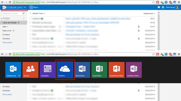Click the Outlook.com logo in the blue header
Image resolution: width=181 pixels, height=101 pixels.
tap(12, 7)
